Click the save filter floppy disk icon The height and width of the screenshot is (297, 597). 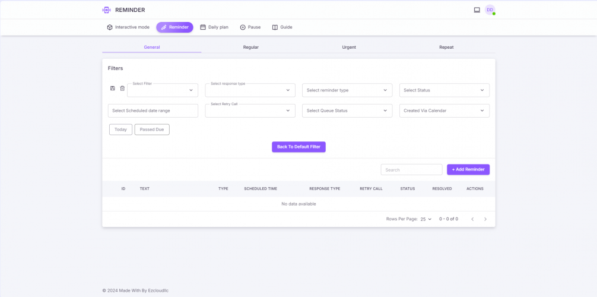pyautogui.click(x=113, y=88)
